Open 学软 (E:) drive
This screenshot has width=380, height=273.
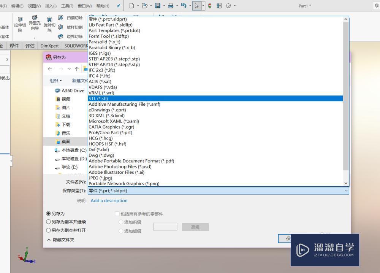tap(66, 167)
